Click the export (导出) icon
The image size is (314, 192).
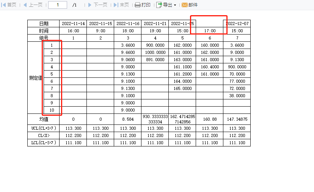159,5
